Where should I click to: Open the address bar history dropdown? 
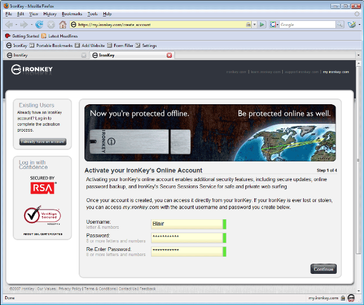(255, 24)
